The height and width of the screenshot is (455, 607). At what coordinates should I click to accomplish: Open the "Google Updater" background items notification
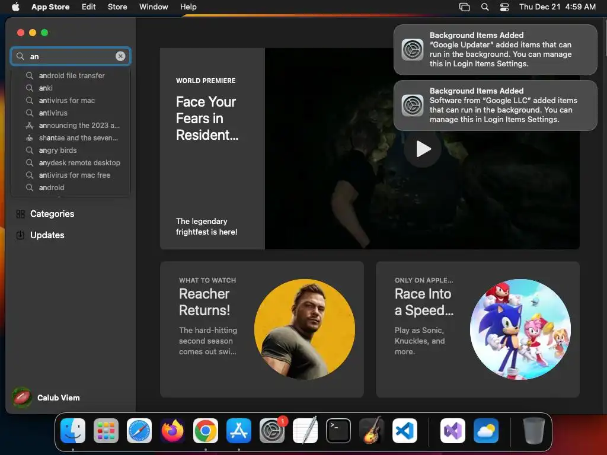(x=496, y=50)
